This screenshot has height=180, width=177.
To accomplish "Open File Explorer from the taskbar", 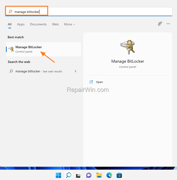I will (99, 175).
